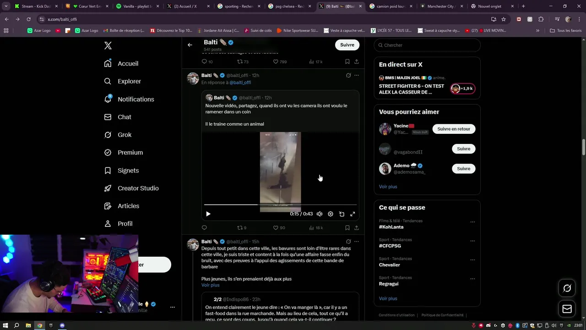Image resolution: width=586 pixels, height=330 pixels.
Task: Open Signets bookmarks in sidebar
Action: 122,170
